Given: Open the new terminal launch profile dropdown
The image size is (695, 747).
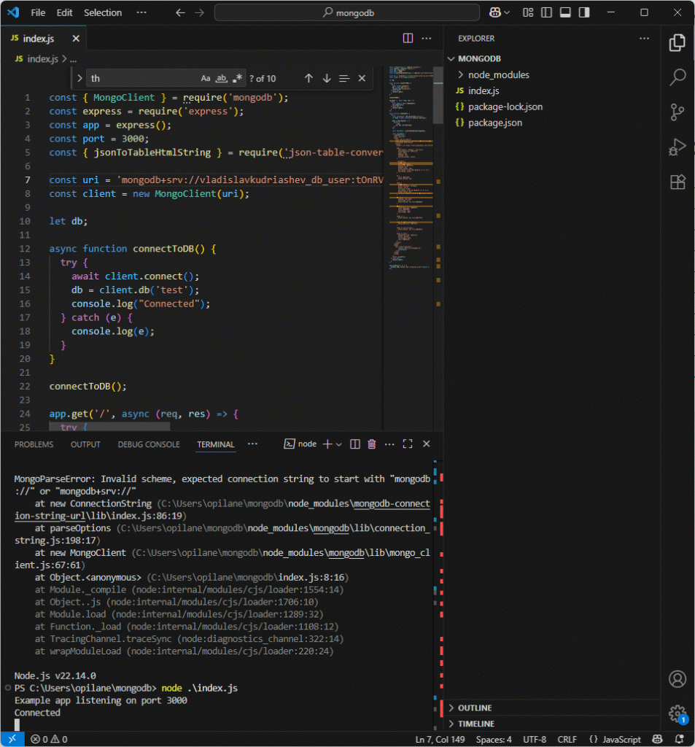Looking at the screenshot, I should pyautogui.click(x=339, y=444).
